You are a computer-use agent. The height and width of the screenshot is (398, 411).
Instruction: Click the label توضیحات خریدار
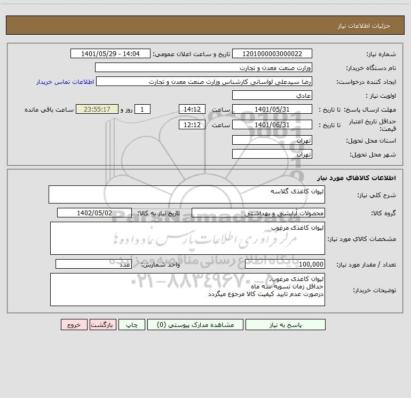pos(375,290)
